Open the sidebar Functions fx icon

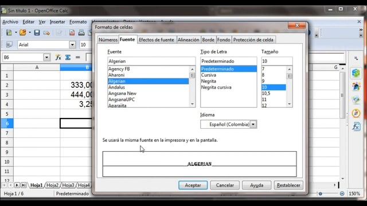pos(356,126)
